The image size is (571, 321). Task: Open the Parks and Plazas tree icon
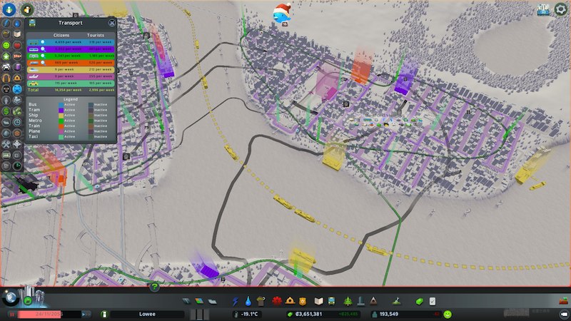tap(348, 300)
